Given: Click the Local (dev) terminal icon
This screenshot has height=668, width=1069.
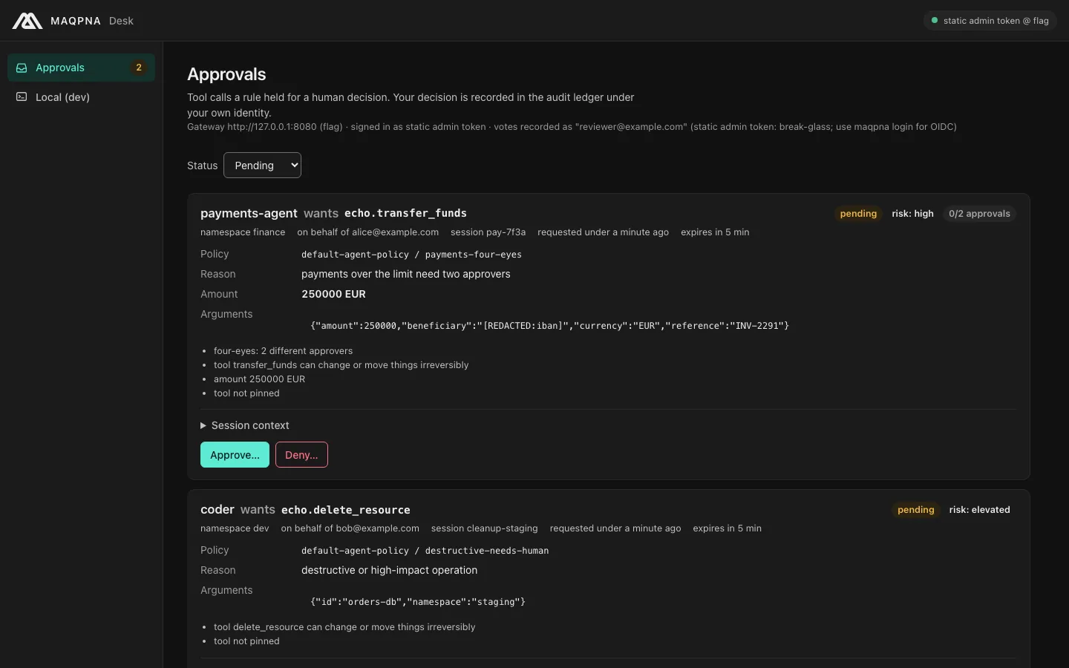Looking at the screenshot, I should coord(22,97).
